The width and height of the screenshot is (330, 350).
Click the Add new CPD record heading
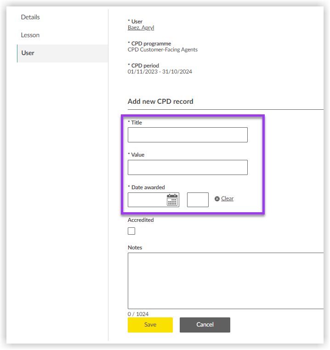pyautogui.click(x=160, y=102)
